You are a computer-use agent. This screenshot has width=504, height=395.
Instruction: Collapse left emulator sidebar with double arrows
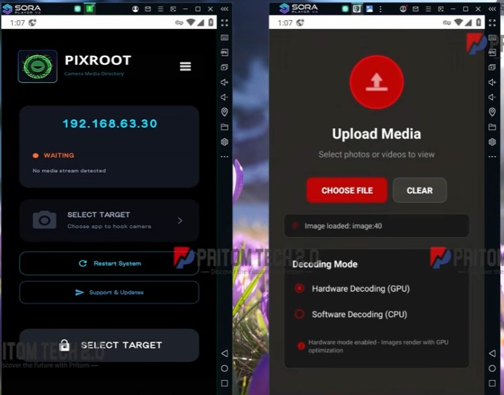tap(224, 9)
